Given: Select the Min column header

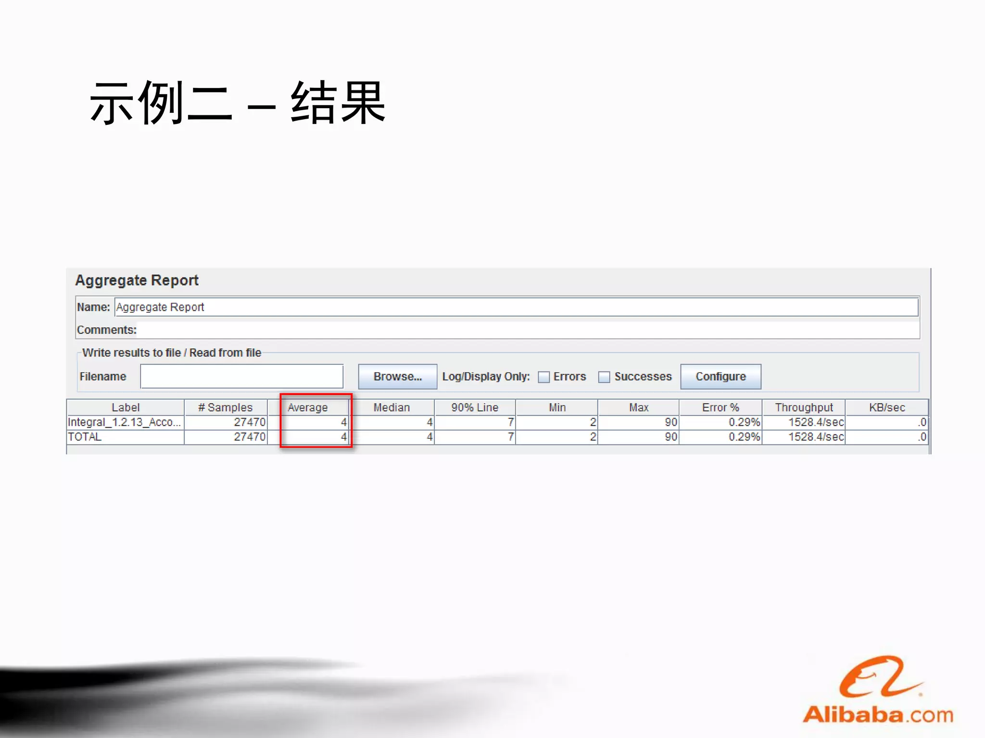Looking at the screenshot, I should pos(557,407).
